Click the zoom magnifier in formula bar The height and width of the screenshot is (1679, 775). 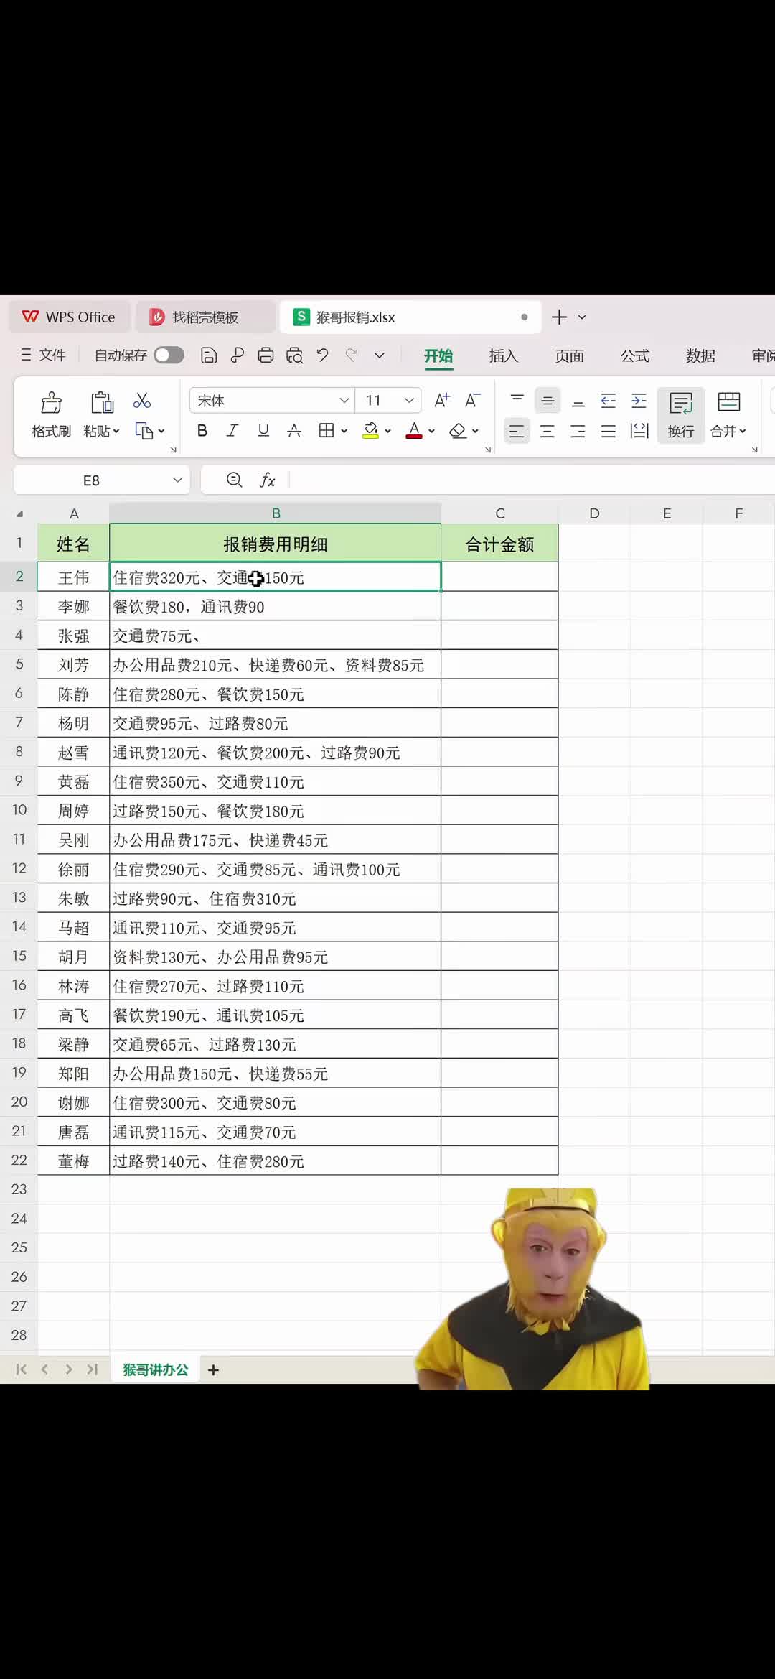234,480
